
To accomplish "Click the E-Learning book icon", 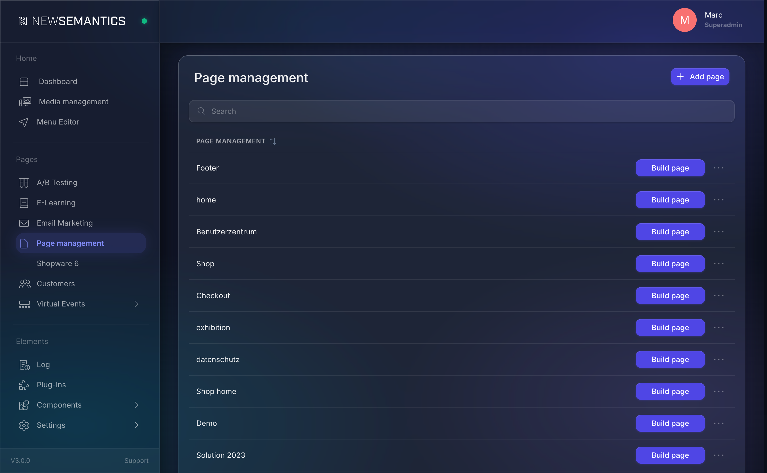I will click(x=24, y=203).
